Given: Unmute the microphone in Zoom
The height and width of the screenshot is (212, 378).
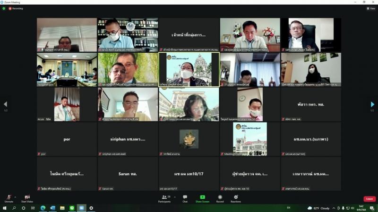Looking at the screenshot, I should click(9, 199).
